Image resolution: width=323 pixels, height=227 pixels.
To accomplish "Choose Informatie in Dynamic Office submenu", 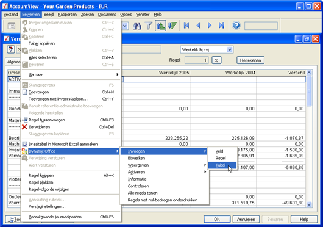I will click(x=164, y=179).
